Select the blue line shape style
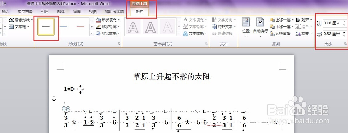This screenshot has width=348, height=133. tap(63, 27)
